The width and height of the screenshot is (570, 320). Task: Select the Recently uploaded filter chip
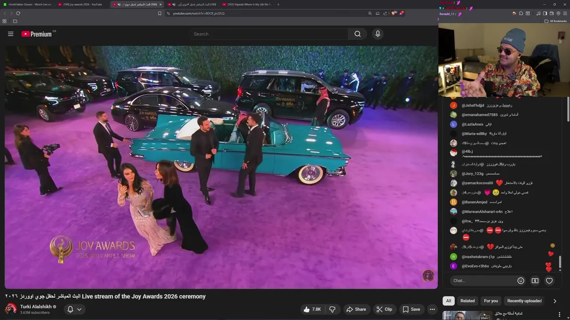(x=525, y=301)
